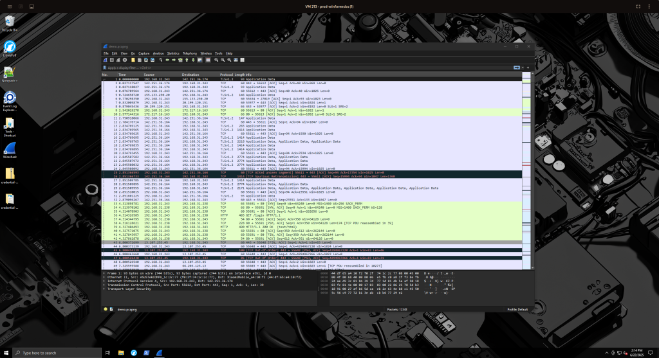659x358 pixels.
Task: Open Event Log Explorer desktop shortcut
Action: [x=10, y=101]
